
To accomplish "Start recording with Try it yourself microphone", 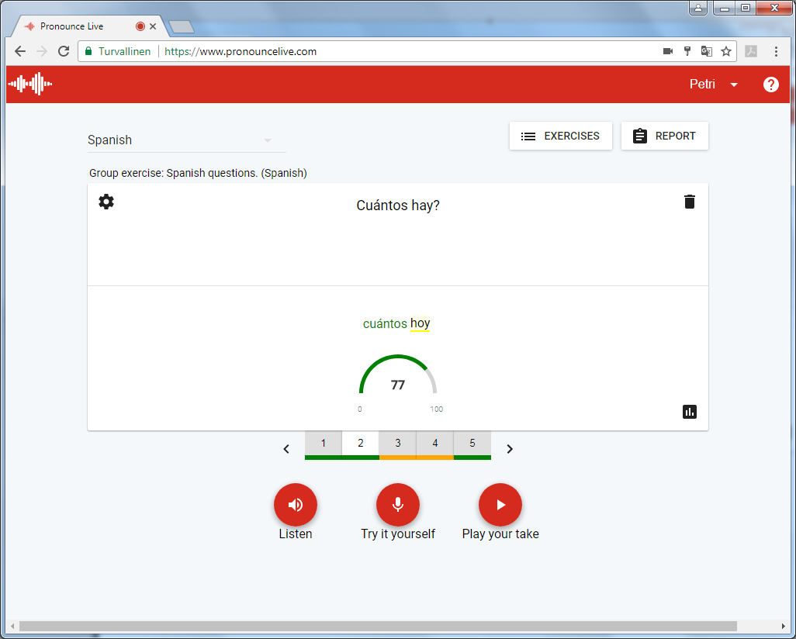I will point(398,505).
